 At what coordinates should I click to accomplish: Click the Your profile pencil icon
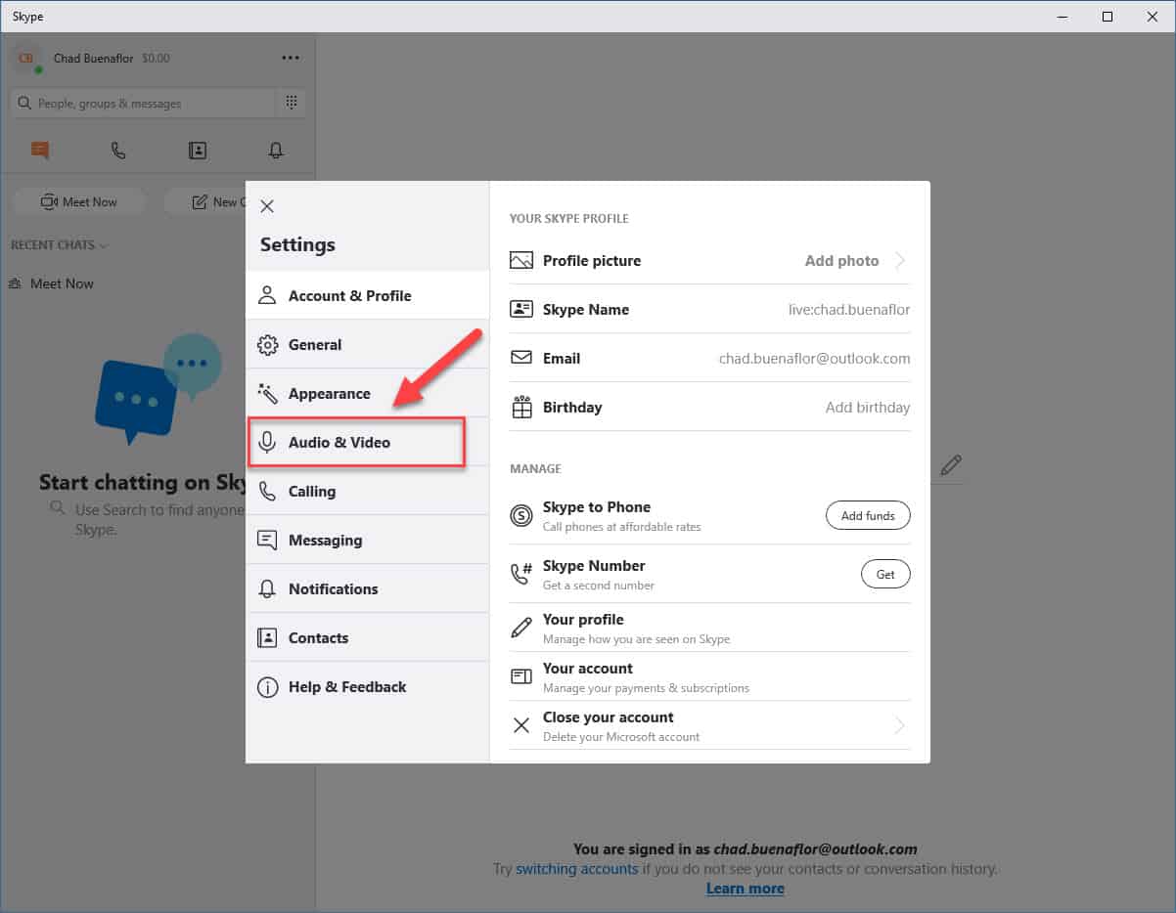pos(521,628)
